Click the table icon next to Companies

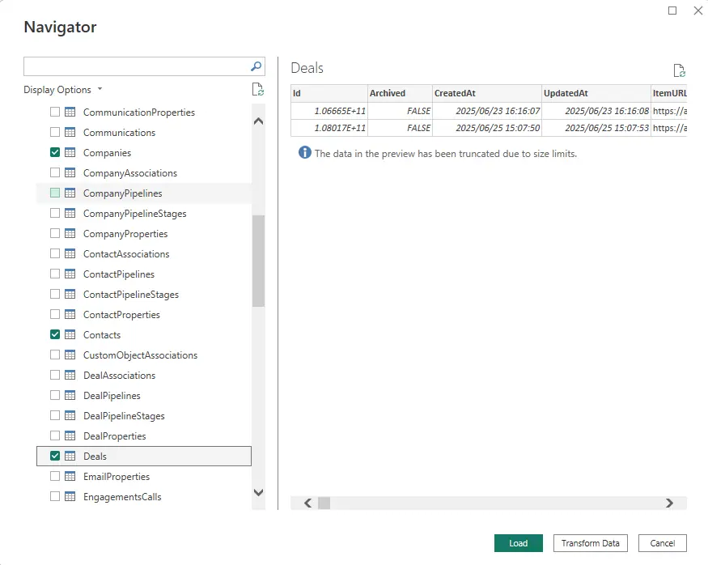[x=70, y=153]
